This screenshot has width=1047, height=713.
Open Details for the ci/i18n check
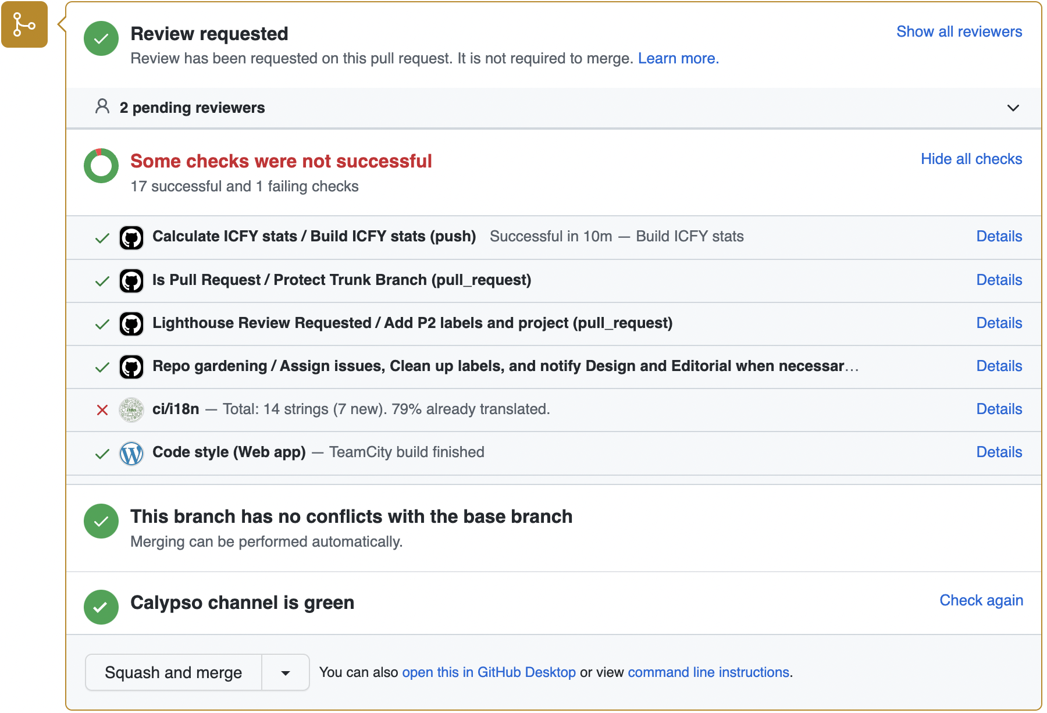999,409
